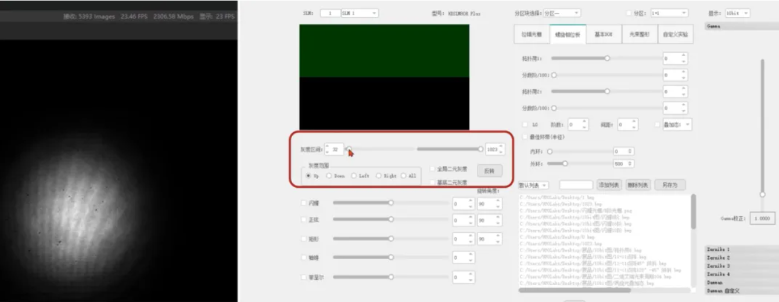The width and height of the screenshot is (779, 302).
Task: Tick the 闪耀 checkbox
Action: [304, 203]
